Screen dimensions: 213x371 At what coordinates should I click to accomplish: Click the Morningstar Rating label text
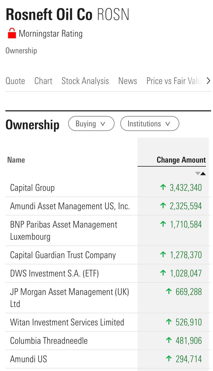pos(51,34)
